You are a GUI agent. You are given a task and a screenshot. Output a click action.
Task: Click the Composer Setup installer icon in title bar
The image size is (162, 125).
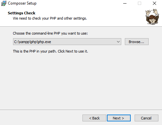(x=4, y=3)
